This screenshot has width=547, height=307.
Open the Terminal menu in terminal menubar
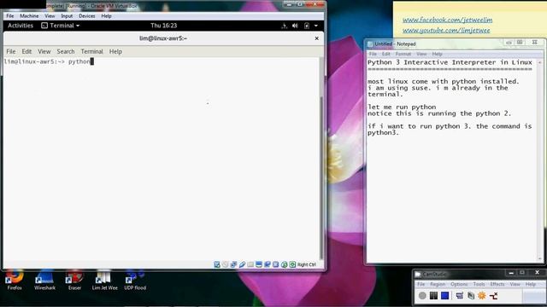point(91,51)
